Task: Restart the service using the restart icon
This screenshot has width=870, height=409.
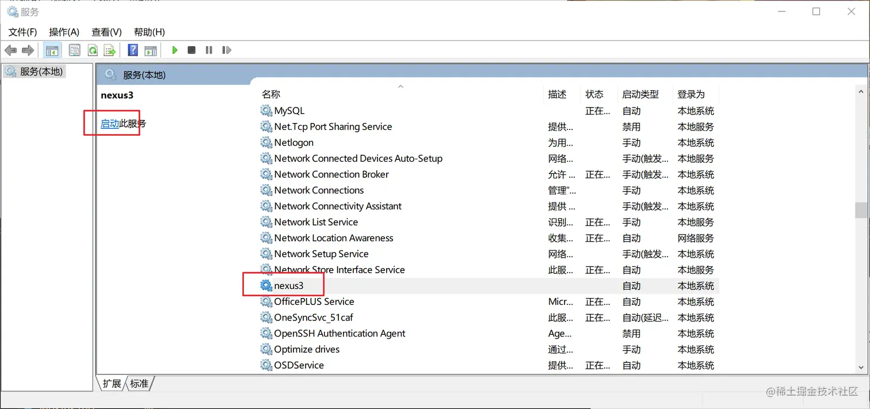Action: point(226,50)
